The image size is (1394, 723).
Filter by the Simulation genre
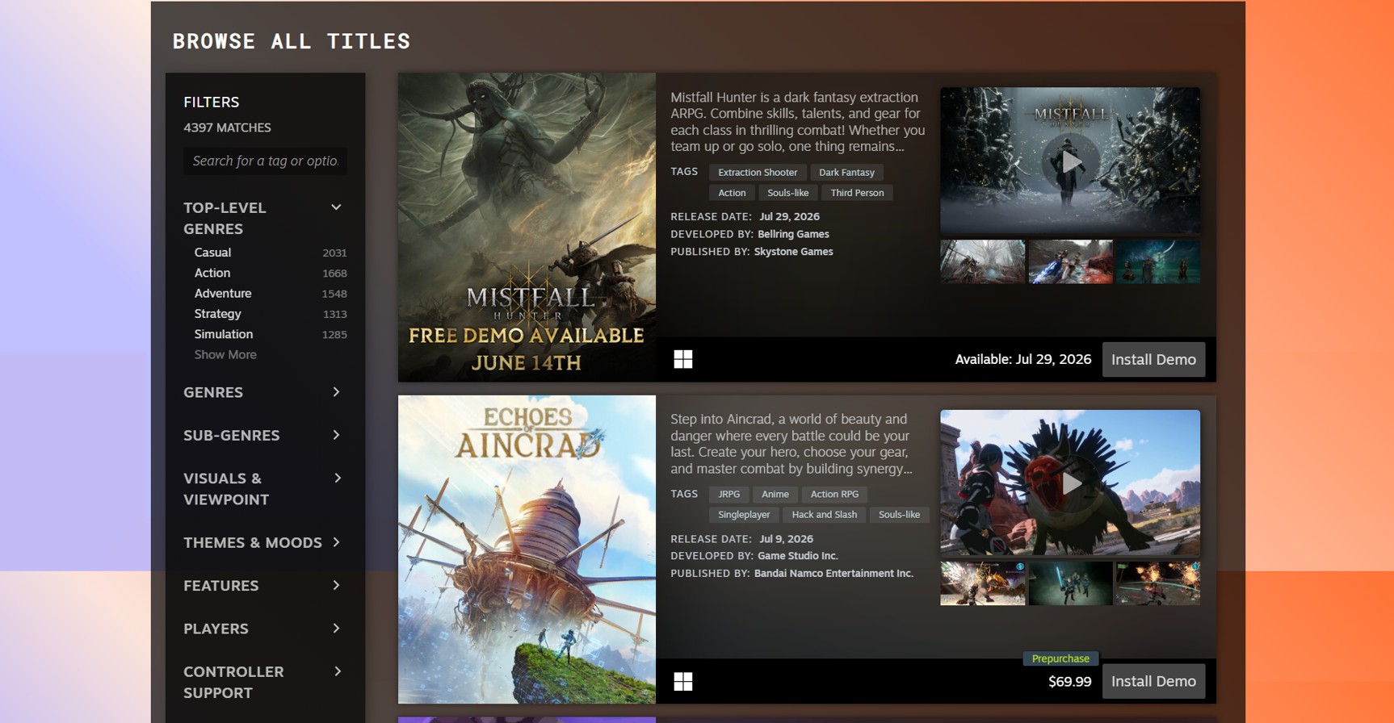tap(223, 334)
